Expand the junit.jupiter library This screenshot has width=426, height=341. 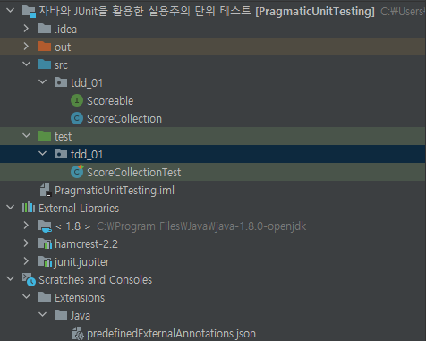[26, 261]
